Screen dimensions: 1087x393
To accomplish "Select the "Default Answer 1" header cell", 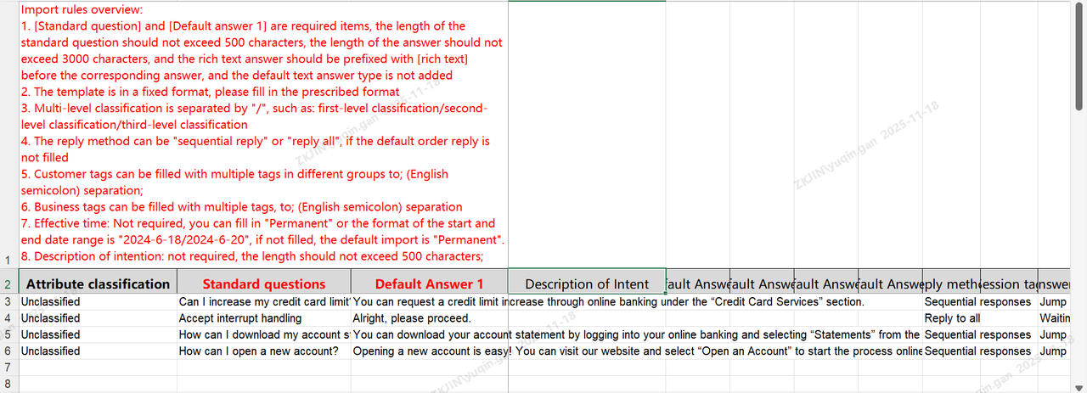I will [429, 284].
